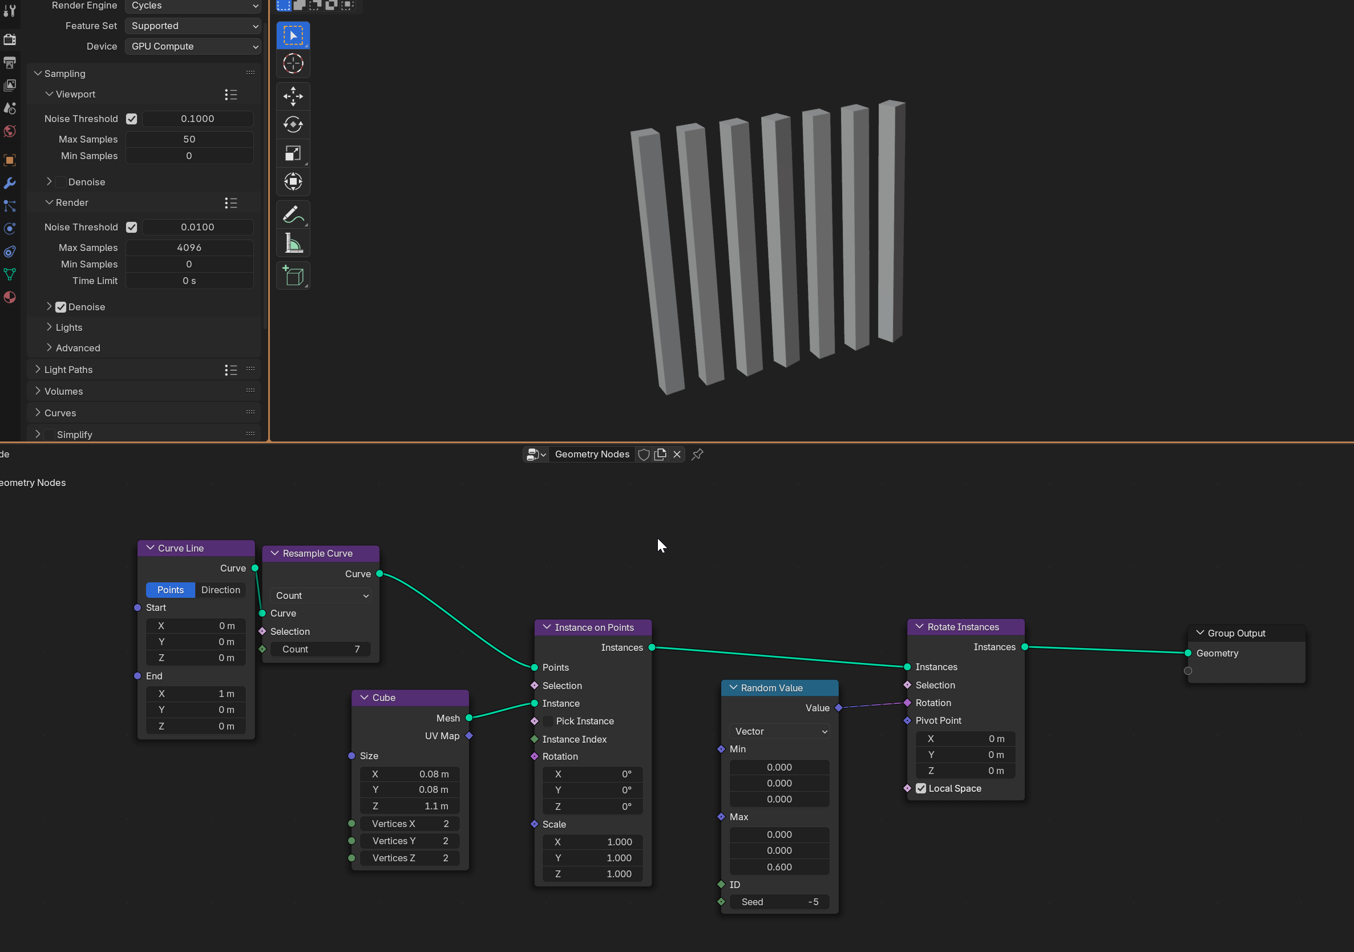
Task: Open the Material properties tab
Action: click(x=10, y=297)
